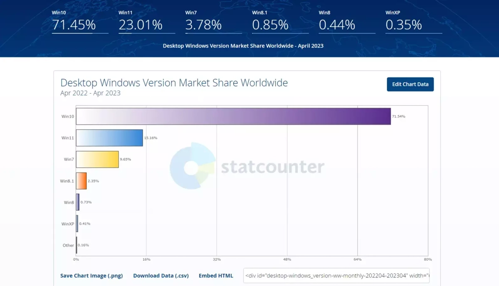Click the WinXP bar in chart
The image size is (499, 286).
(77, 224)
